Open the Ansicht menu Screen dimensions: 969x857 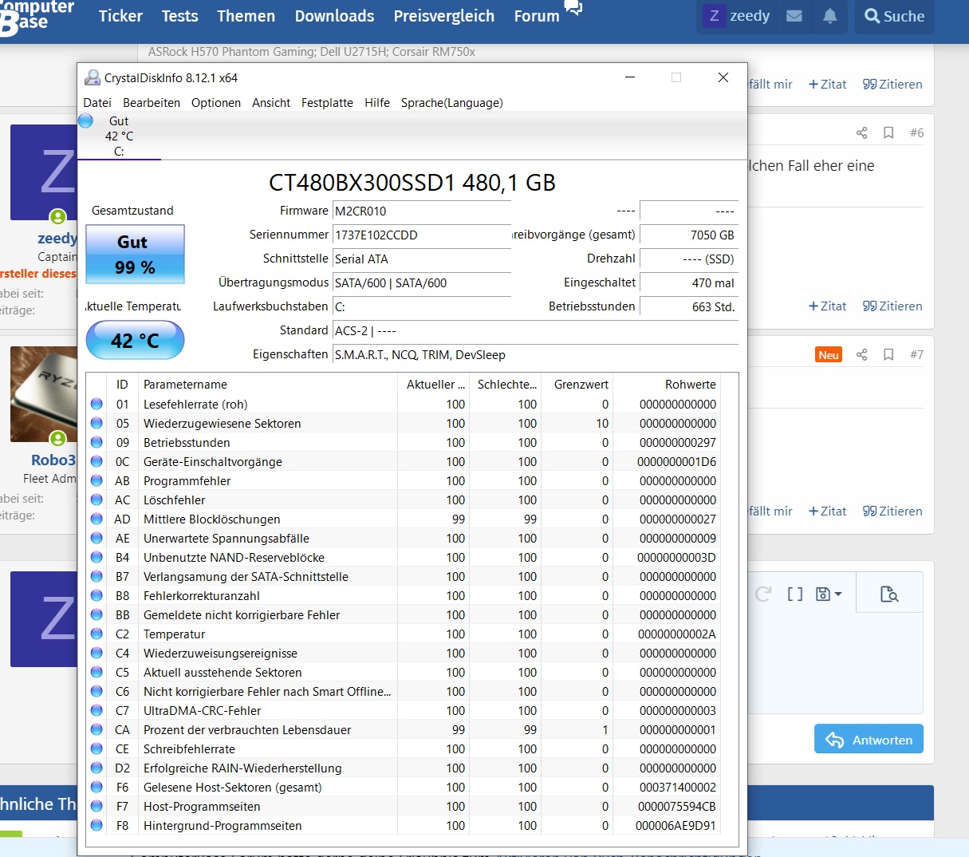[271, 103]
